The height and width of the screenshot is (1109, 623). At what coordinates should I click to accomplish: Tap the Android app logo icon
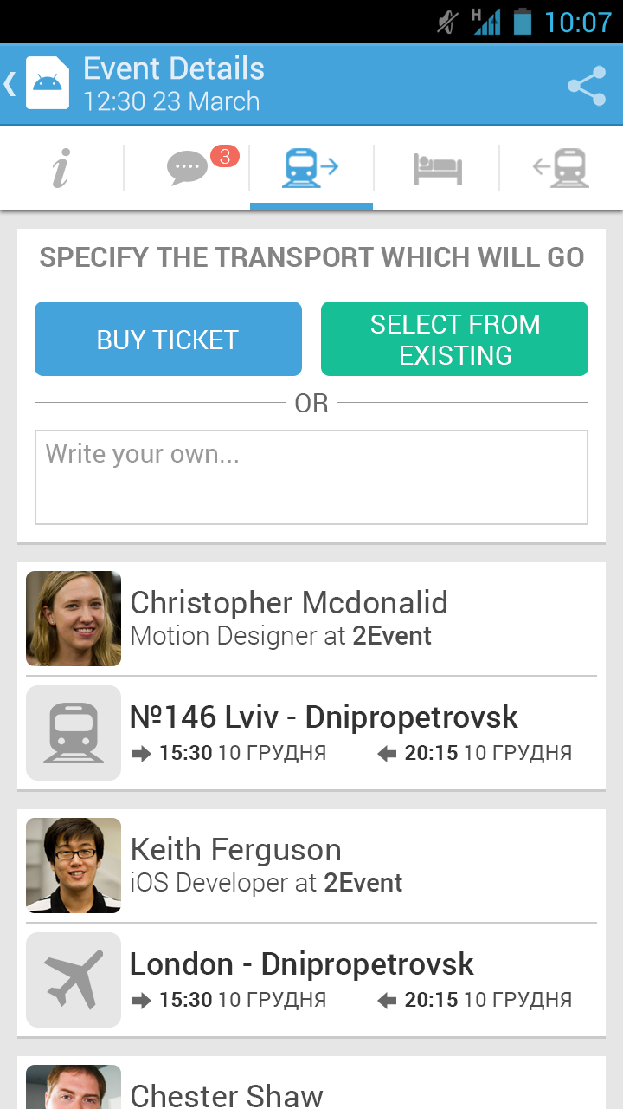[48, 83]
